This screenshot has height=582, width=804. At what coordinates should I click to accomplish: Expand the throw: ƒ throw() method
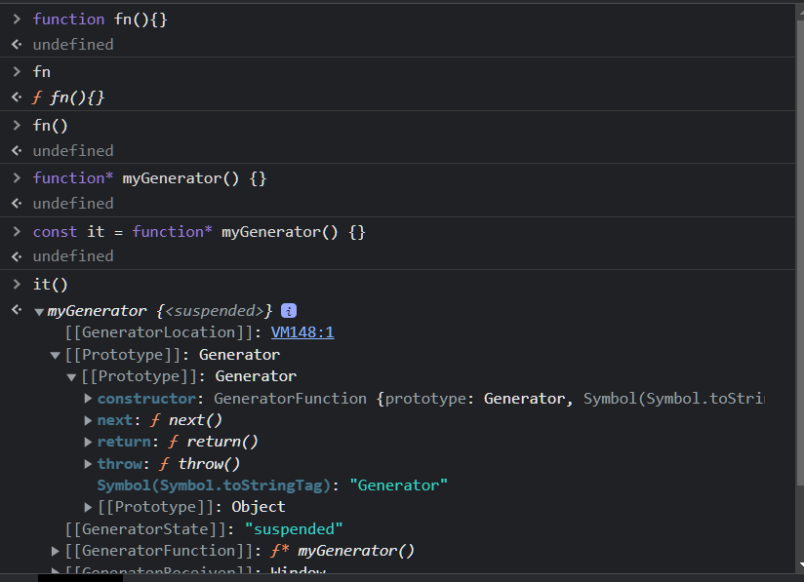pyautogui.click(x=89, y=464)
